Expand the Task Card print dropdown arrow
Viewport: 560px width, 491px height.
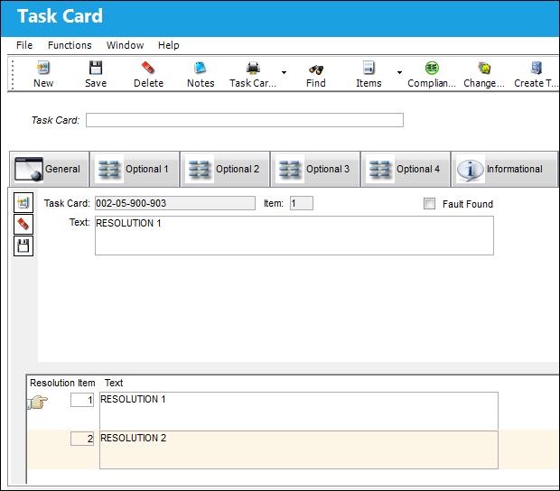(284, 72)
